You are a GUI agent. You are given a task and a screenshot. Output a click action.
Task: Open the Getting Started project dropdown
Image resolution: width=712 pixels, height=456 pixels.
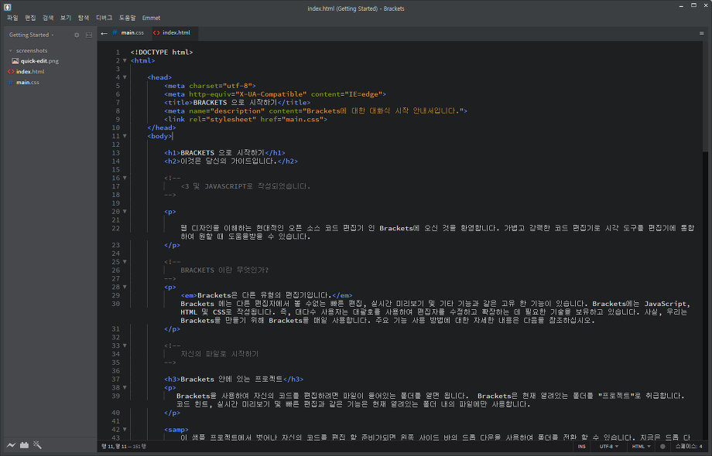[x=31, y=35]
